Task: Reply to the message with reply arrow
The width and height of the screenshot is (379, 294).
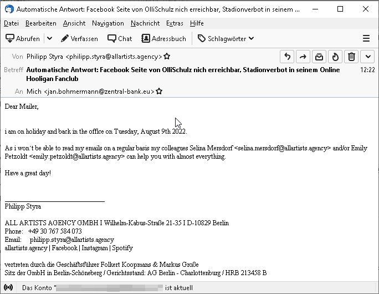Action: pyautogui.click(x=287, y=57)
